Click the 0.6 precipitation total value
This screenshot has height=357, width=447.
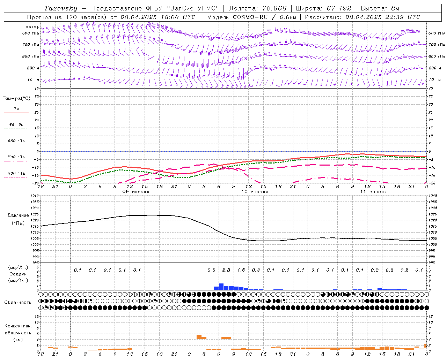click(x=211, y=270)
